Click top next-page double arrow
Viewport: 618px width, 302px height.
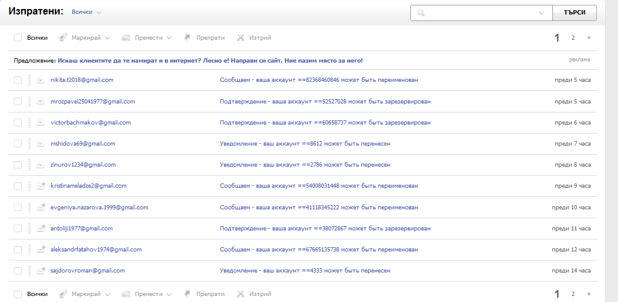pos(589,38)
